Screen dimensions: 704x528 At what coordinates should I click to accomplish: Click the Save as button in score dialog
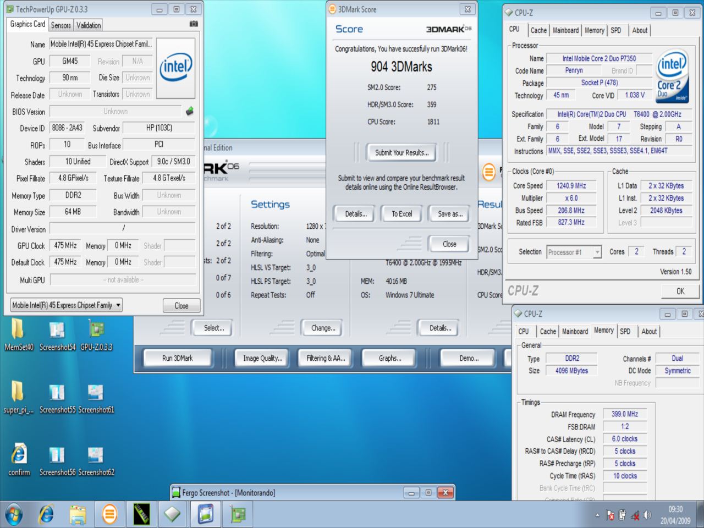(450, 213)
